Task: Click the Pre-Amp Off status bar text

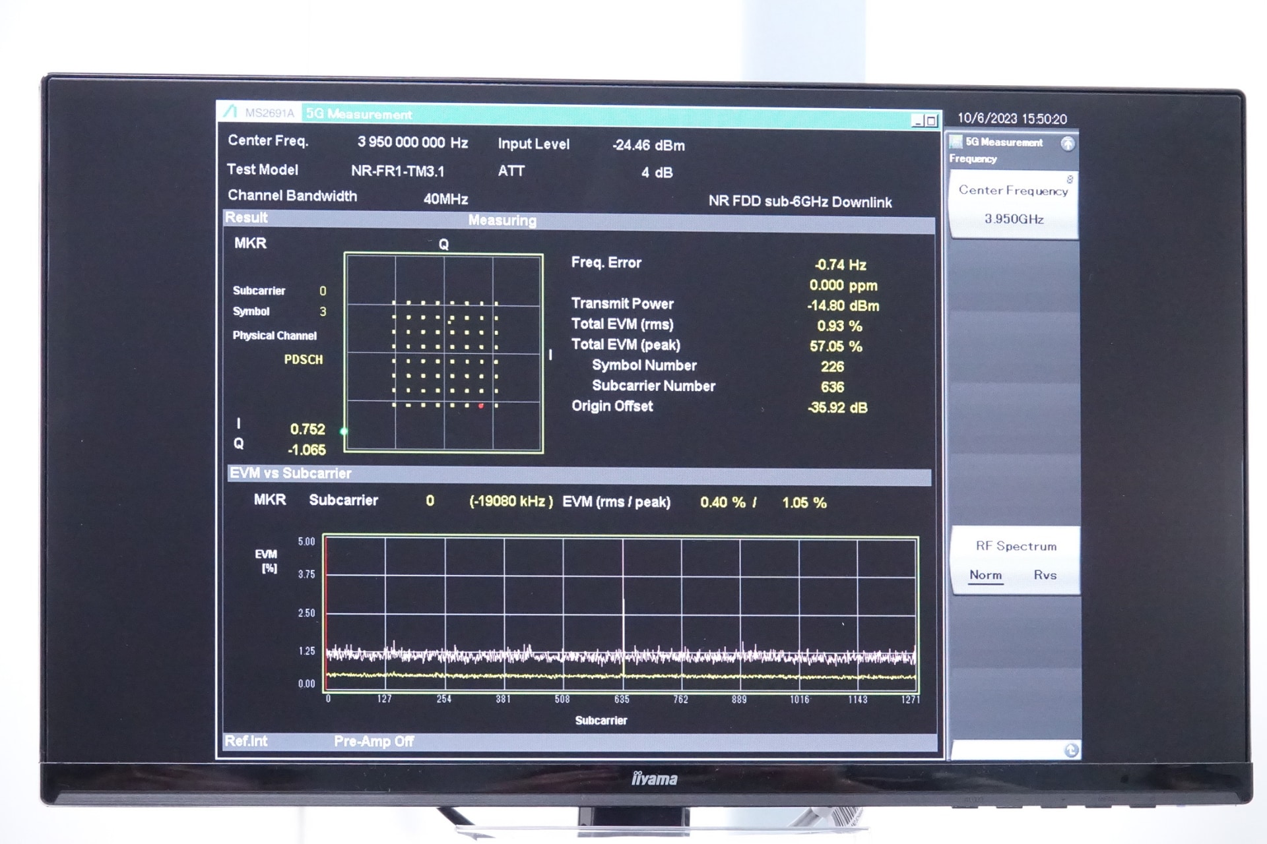Action: (x=374, y=741)
